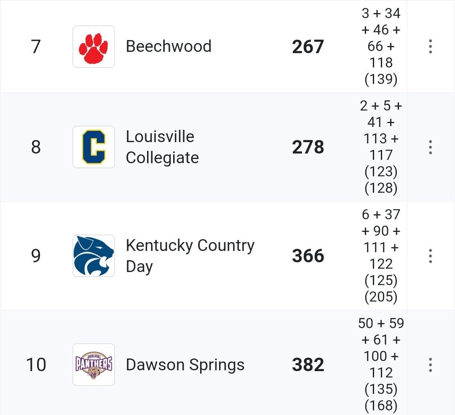Click Louisville Collegiate's total score 278
Screen dimensions: 455x415
pos(308,147)
